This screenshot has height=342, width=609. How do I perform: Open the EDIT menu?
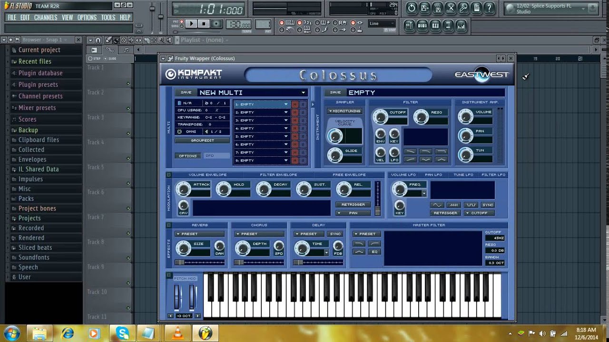click(25, 18)
